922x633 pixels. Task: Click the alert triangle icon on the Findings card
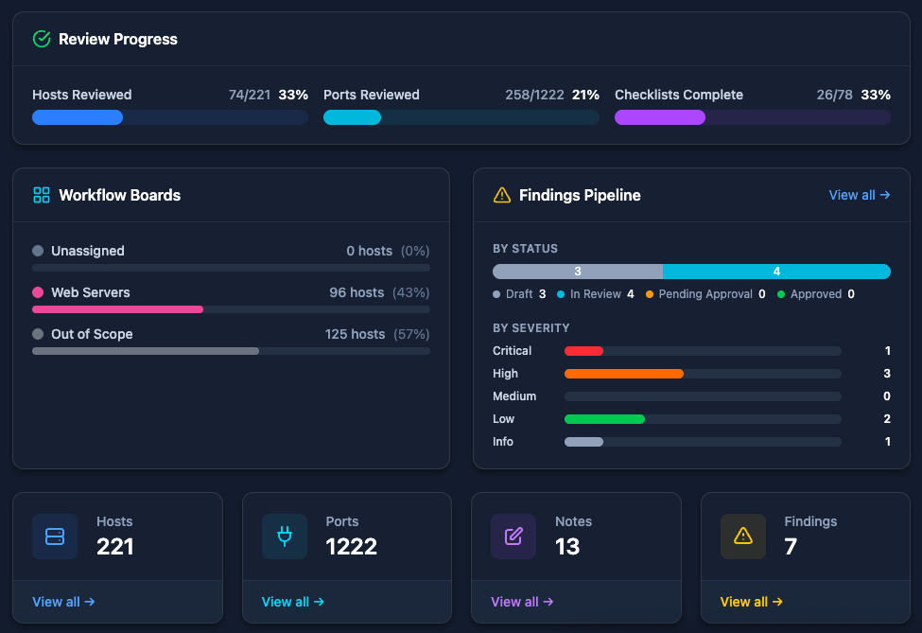[x=741, y=536]
